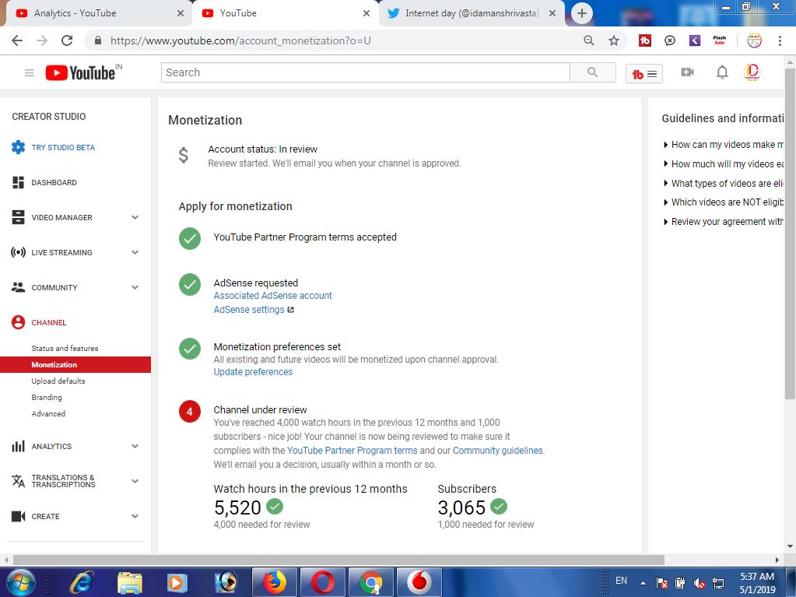This screenshot has width=796, height=597.
Task: Expand 'How much will my videos' guideline
Action: point(724,164)
